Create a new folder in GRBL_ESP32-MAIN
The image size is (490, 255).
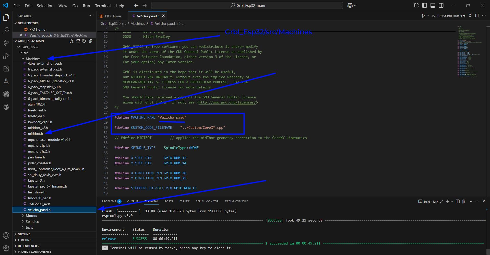[x=78, y=41]
